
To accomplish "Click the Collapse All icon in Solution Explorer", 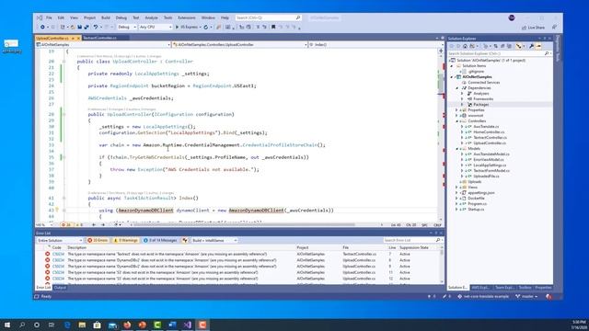I will [502, 46].
